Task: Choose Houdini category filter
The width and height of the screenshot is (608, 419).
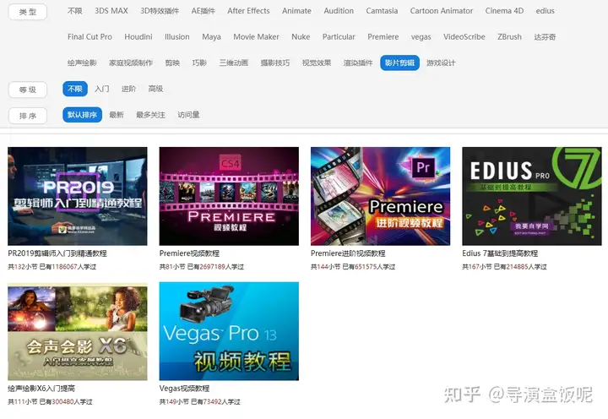Action: (138, 37)
